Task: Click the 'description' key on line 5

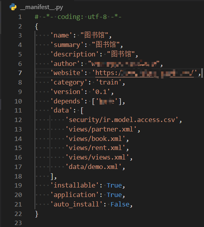Action: pos(74,54)
